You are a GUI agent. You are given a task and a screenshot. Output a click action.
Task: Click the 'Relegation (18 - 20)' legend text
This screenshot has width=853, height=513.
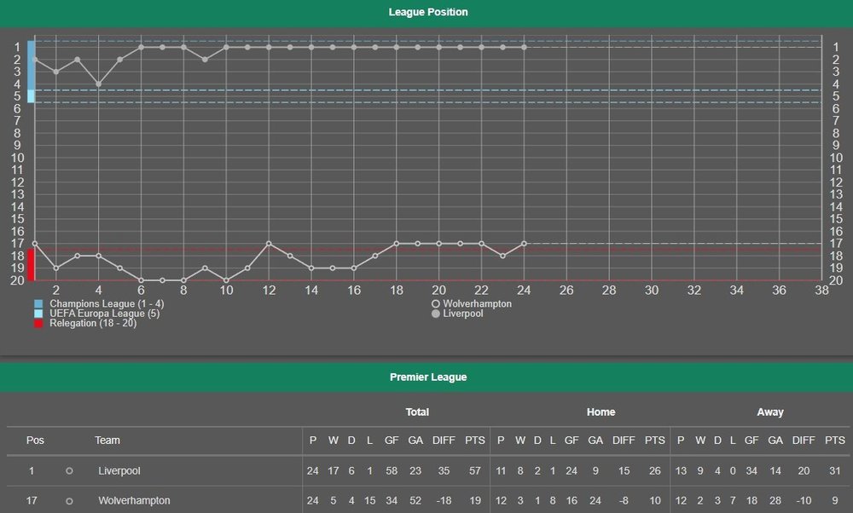(x=93, y=323)
